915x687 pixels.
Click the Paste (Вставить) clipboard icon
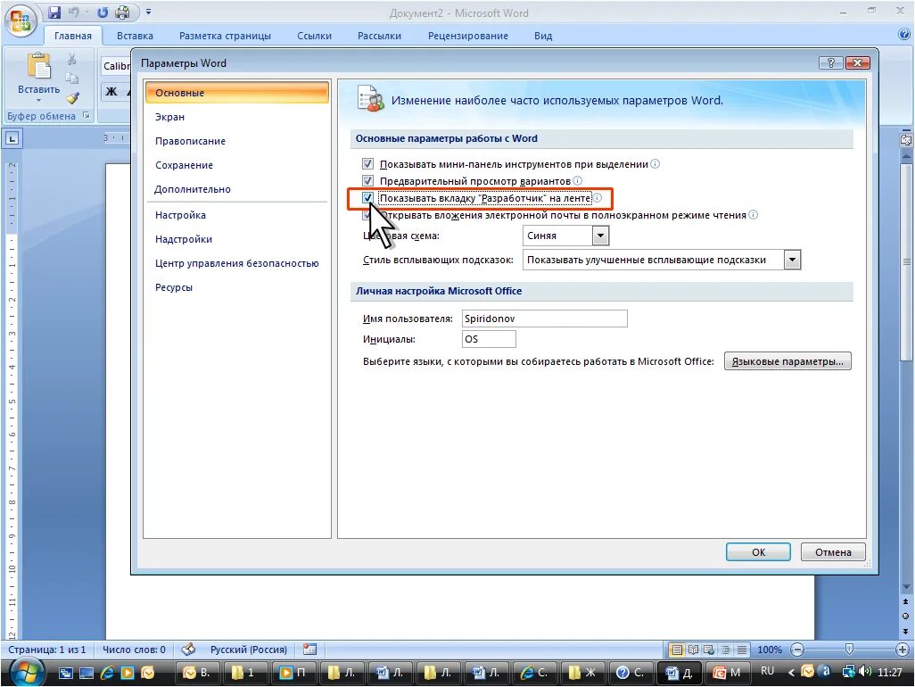click(39, 65)
